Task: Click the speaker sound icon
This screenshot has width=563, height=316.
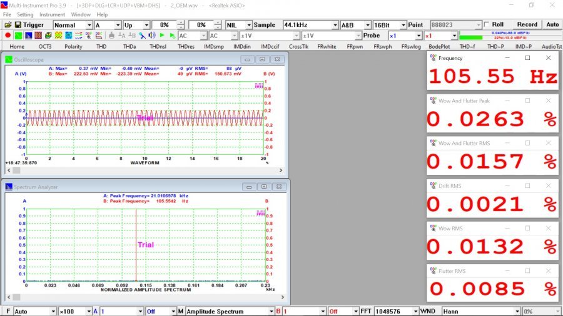Action: [x=152, y=36]
